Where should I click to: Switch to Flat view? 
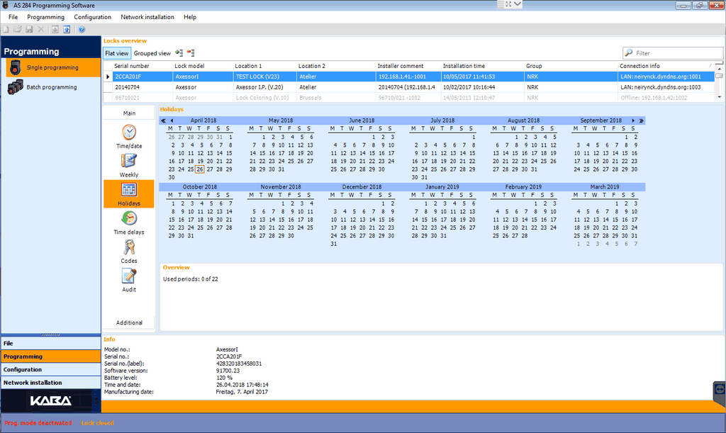pyautogui.click(x=117, y=53)
